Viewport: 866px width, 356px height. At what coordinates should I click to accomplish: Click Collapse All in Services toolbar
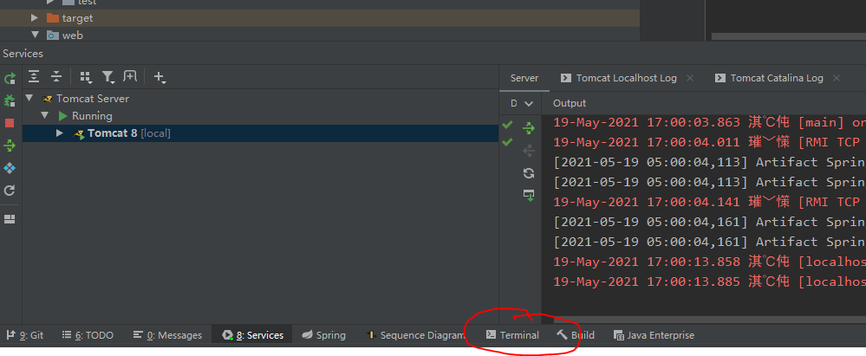pos(56,77)
